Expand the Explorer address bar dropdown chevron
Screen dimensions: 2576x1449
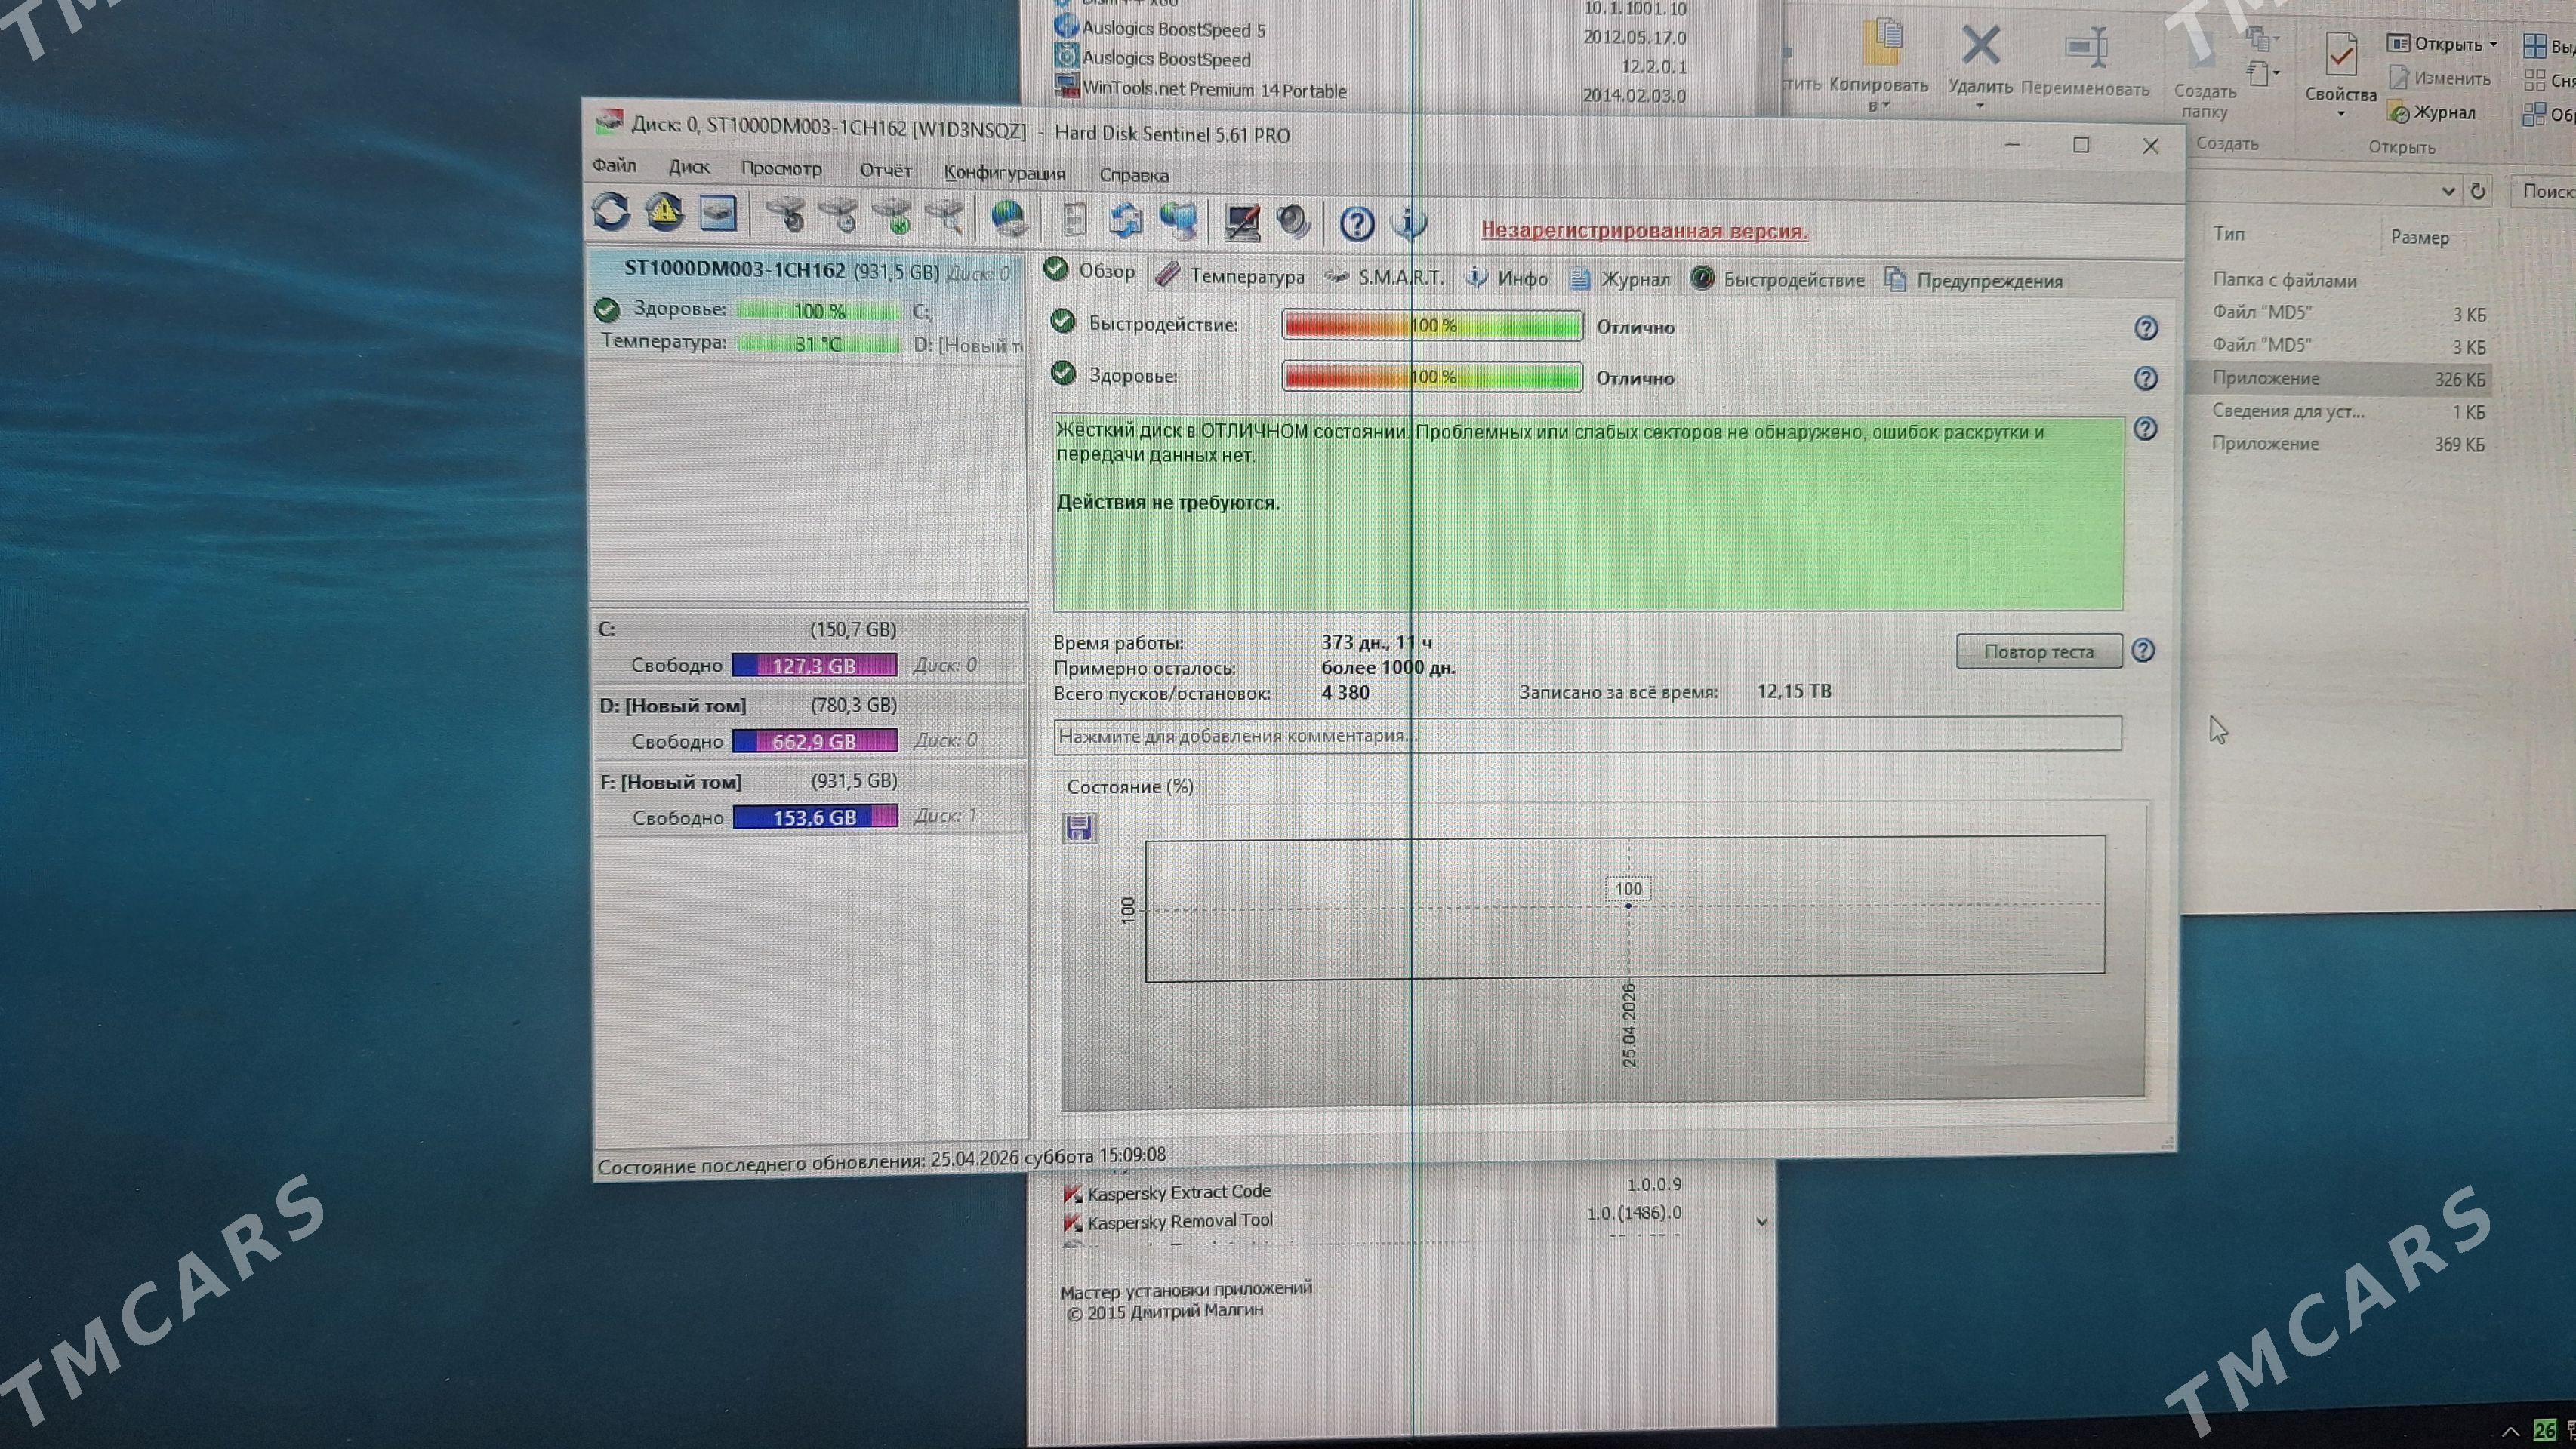pos(2448,191)
